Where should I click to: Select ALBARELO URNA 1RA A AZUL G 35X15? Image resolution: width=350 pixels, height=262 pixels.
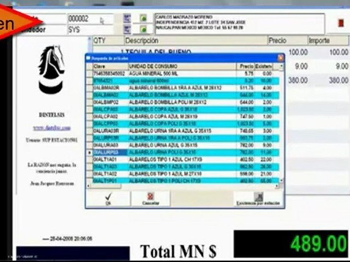[186, 131]
